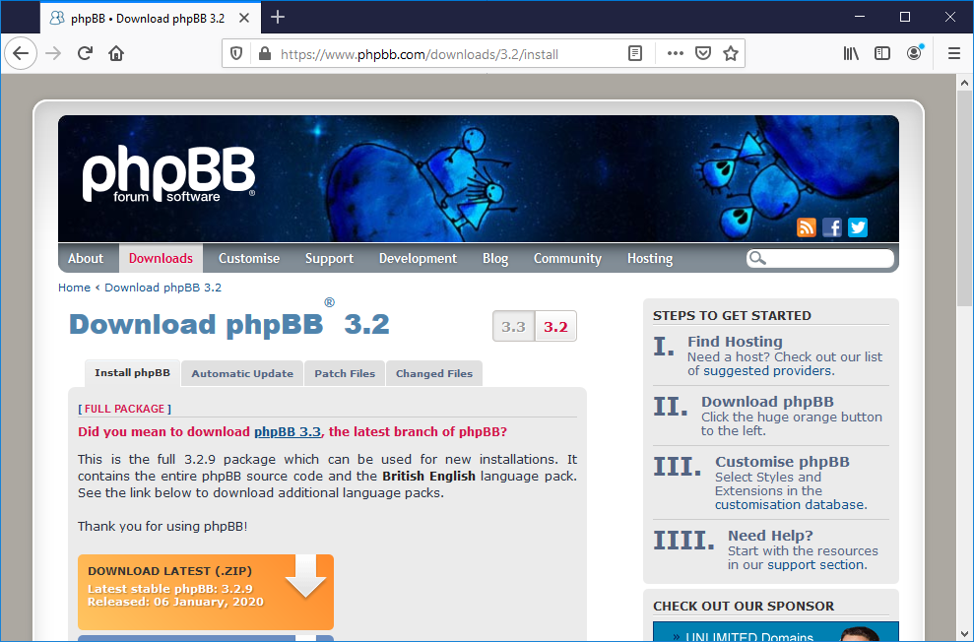974x642 pixels.
Task: Open Firefox account icon
Action: pos(914,53)
